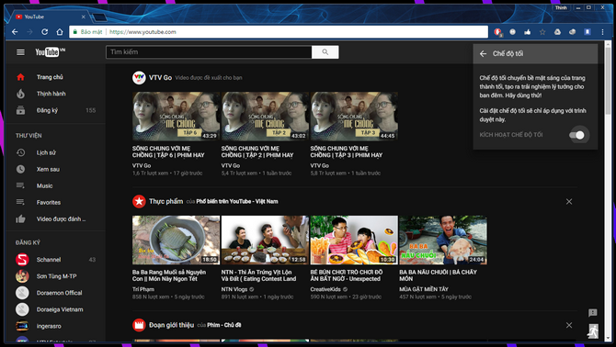
Task: Open the CreativeKids channel link
Action: click(x=325, y=289)
